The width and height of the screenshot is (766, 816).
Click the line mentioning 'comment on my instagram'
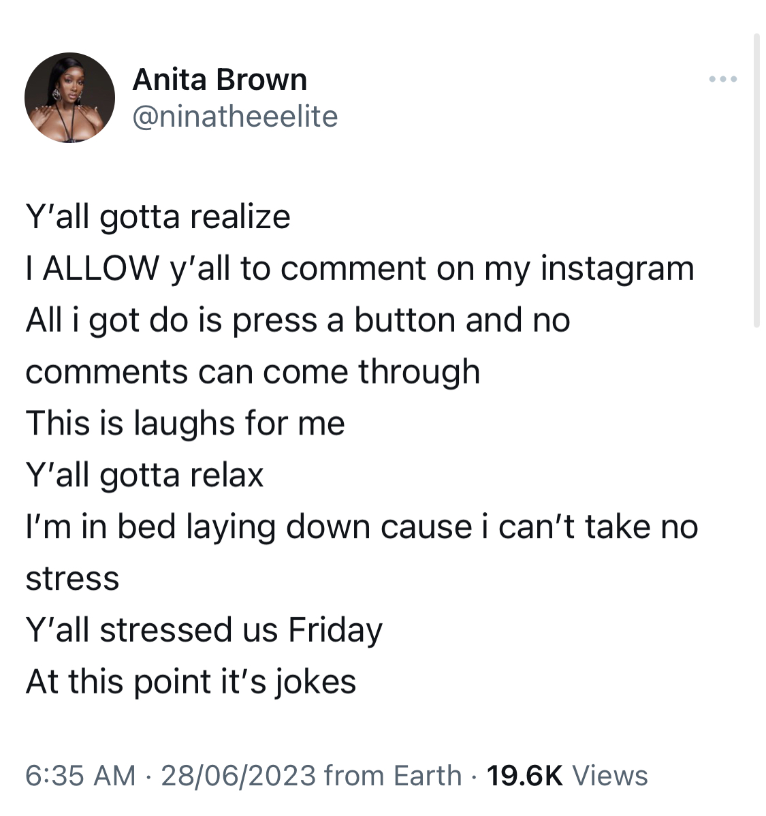(x=360, y=268)
